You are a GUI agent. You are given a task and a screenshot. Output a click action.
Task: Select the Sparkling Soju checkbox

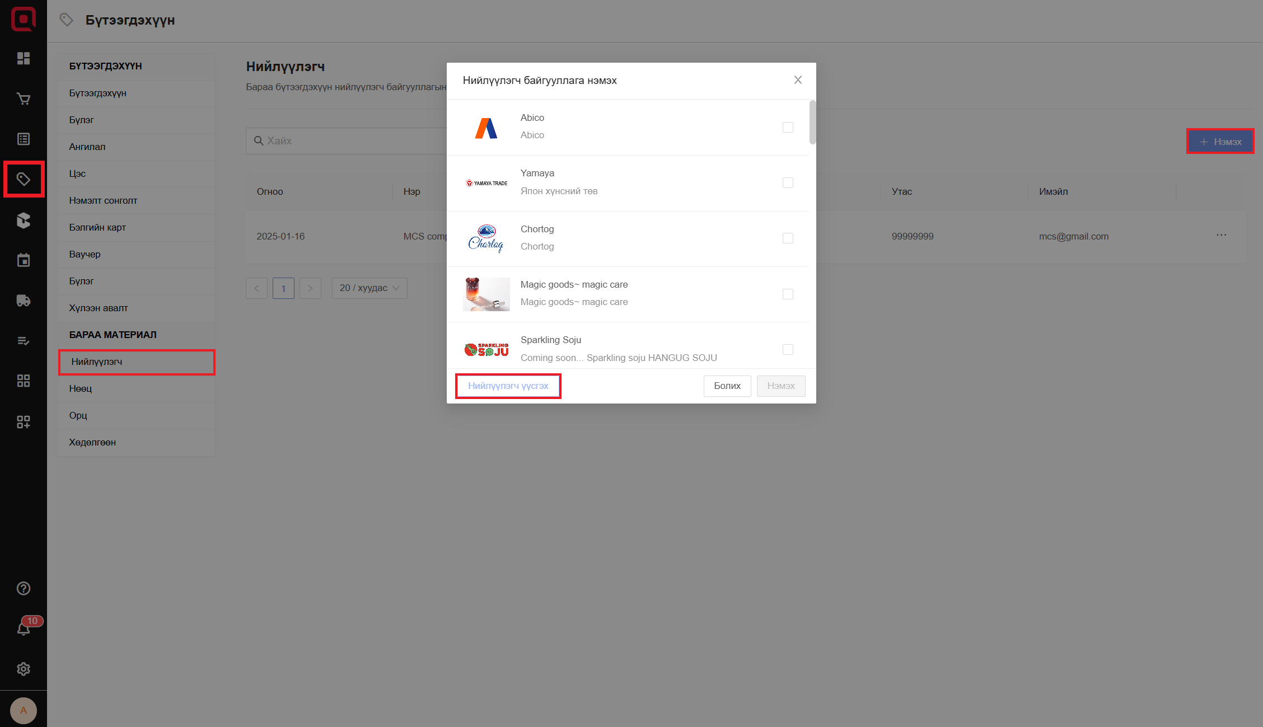(x=788, y=350)
